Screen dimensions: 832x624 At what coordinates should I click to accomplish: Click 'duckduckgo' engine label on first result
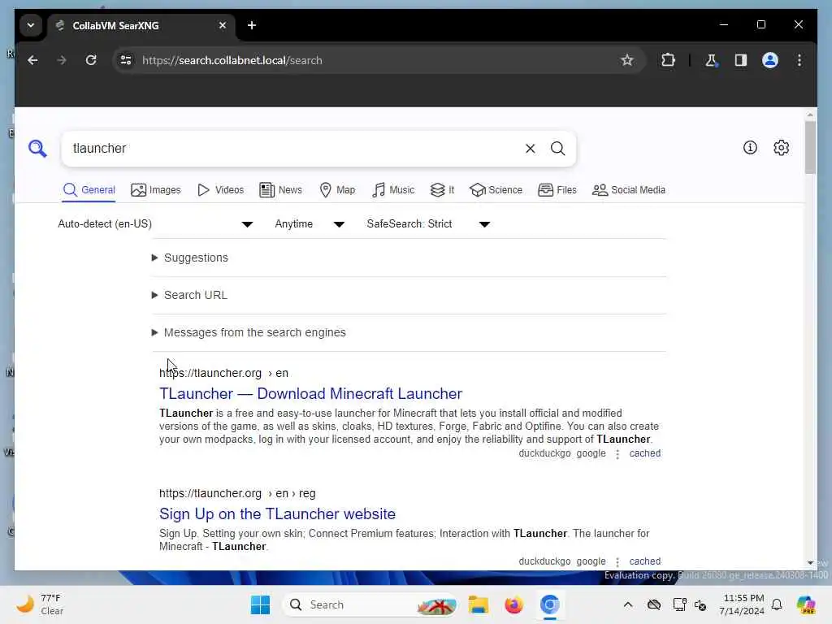pyautogui.click(x=544, y=453)
